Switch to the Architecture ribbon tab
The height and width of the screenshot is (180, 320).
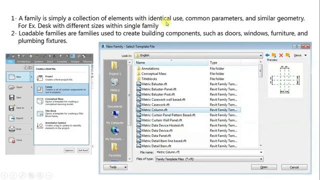pyautogui.click(x=23, y=61)
